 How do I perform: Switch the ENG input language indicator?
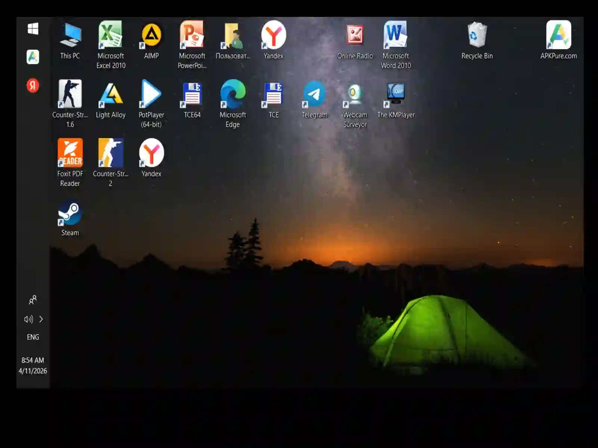(x=33, y=337)
